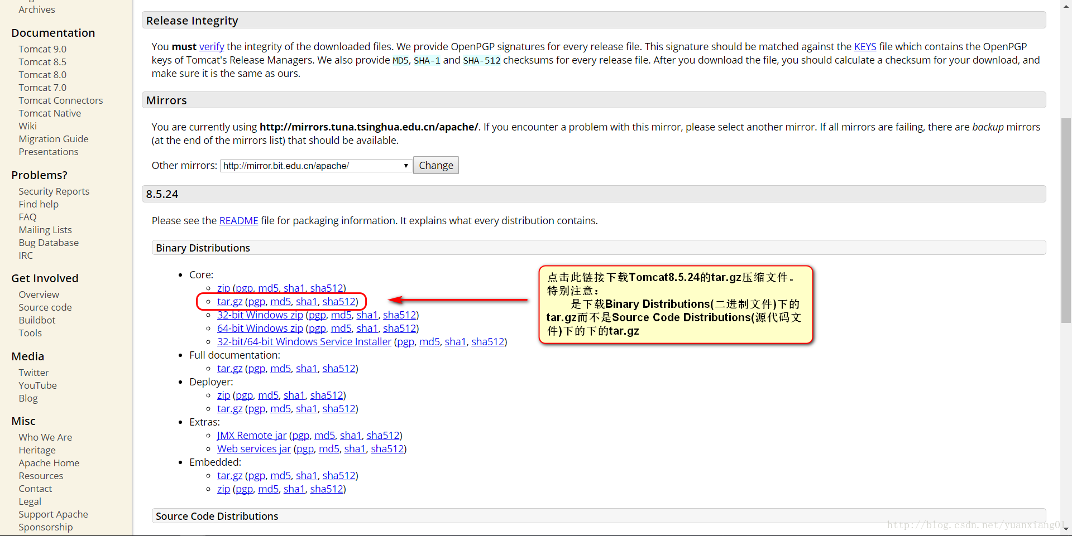1072x536 pixels.
Task: Download 32-bit Windows zip
Action: 260,315
